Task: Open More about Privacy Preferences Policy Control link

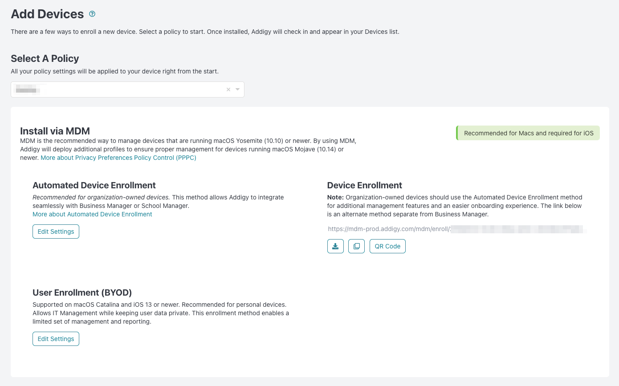Action: (x=118, y=158)
